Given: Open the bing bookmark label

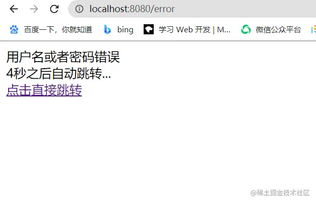Looking at the screenshot, I should tap(125, 30).
